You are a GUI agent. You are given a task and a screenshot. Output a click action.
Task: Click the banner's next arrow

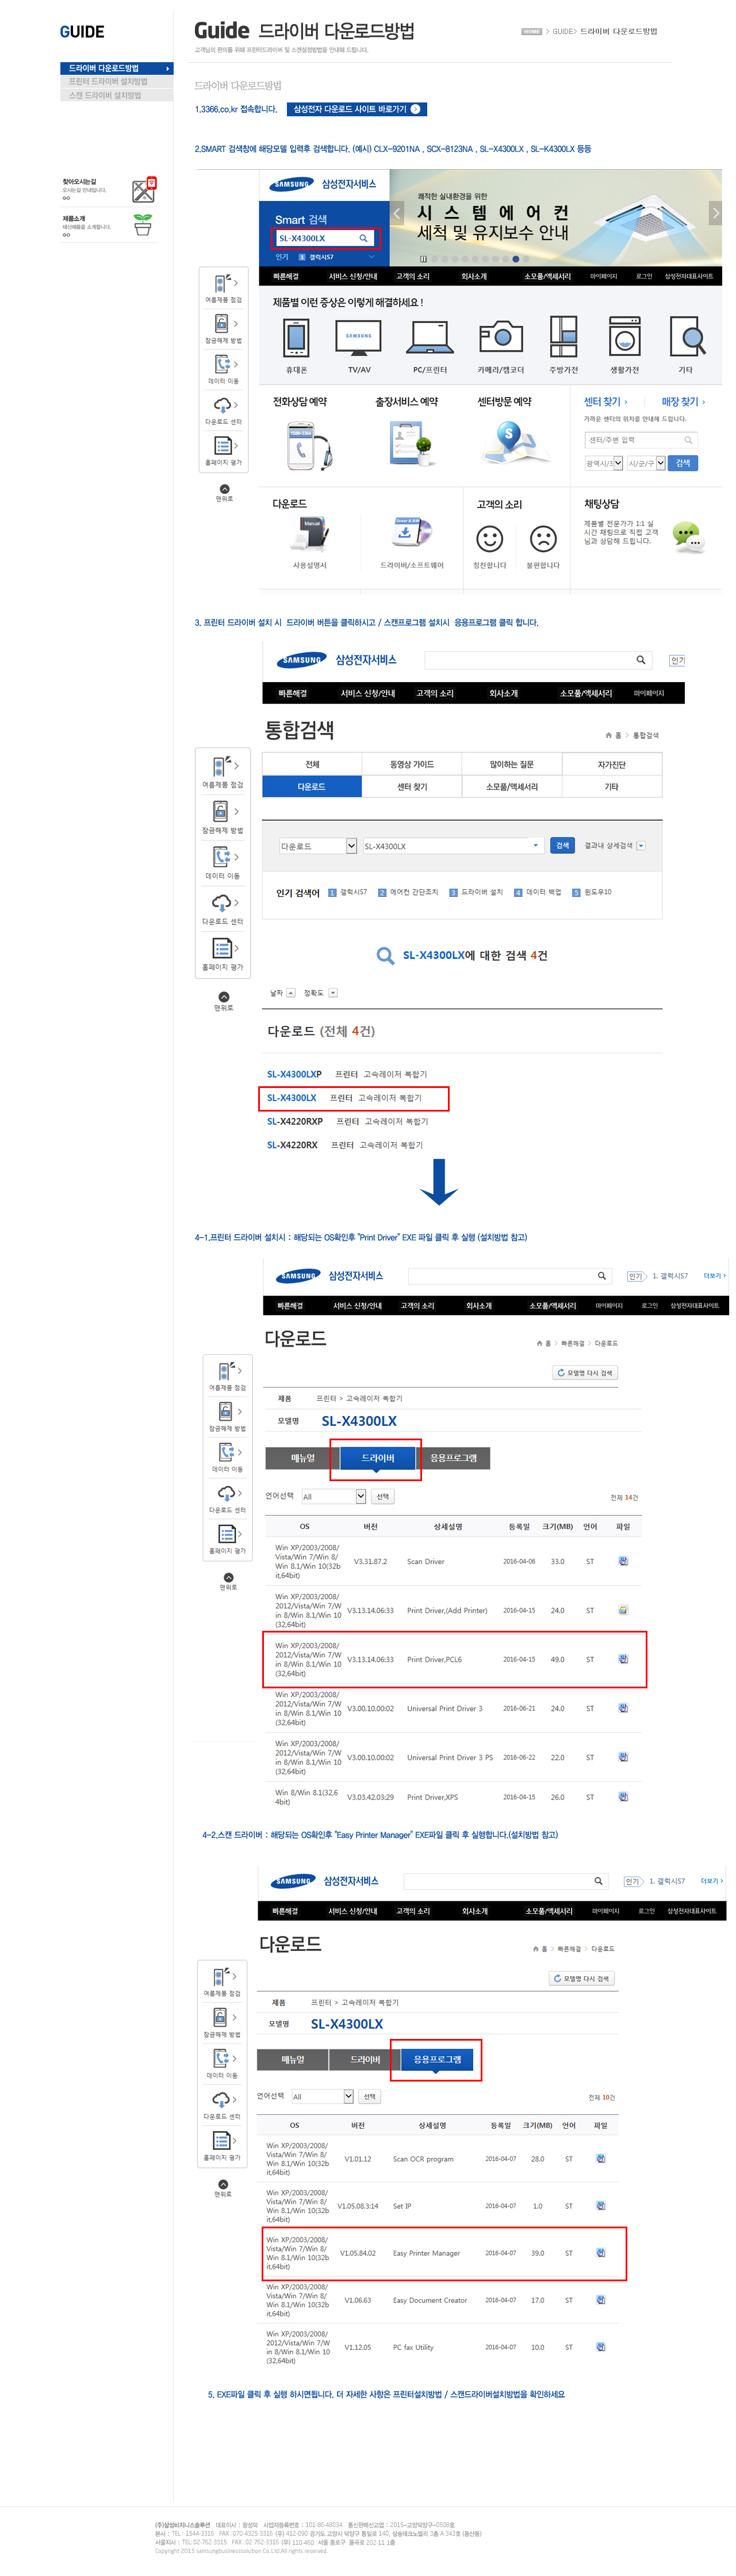(715, 213)
